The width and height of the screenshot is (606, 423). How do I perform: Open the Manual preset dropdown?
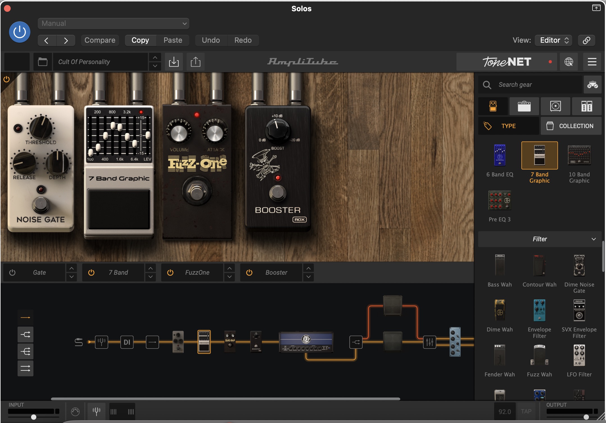[114, 23]
